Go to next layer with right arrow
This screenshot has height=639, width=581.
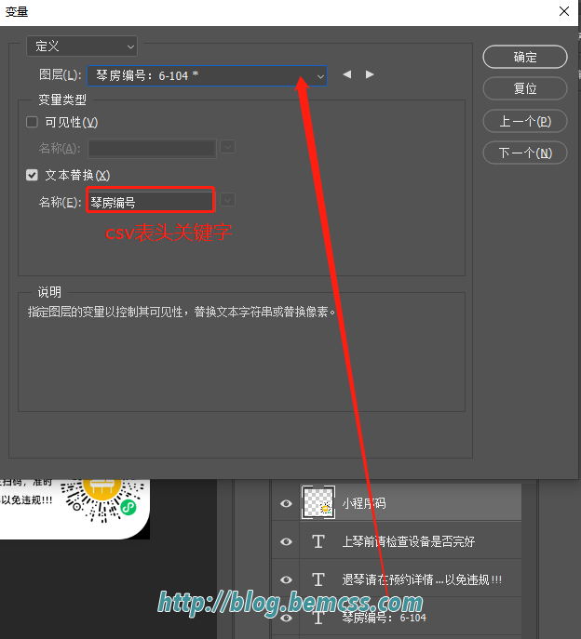pos(370,74)
